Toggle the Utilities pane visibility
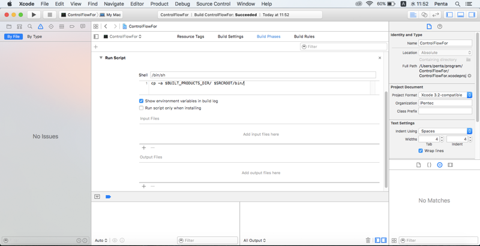 [x=472, y=14]
